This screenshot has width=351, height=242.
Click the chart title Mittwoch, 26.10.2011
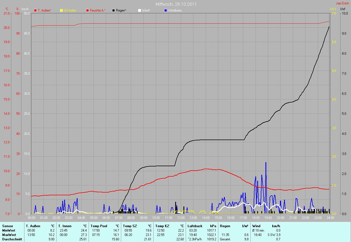pyautogui.click(x=176, y=4)
